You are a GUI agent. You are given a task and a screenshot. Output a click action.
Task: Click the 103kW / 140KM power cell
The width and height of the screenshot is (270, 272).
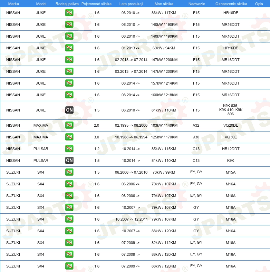tap(164, 125)
